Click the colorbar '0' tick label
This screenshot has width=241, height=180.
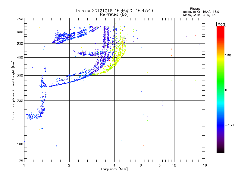[226, 90]
